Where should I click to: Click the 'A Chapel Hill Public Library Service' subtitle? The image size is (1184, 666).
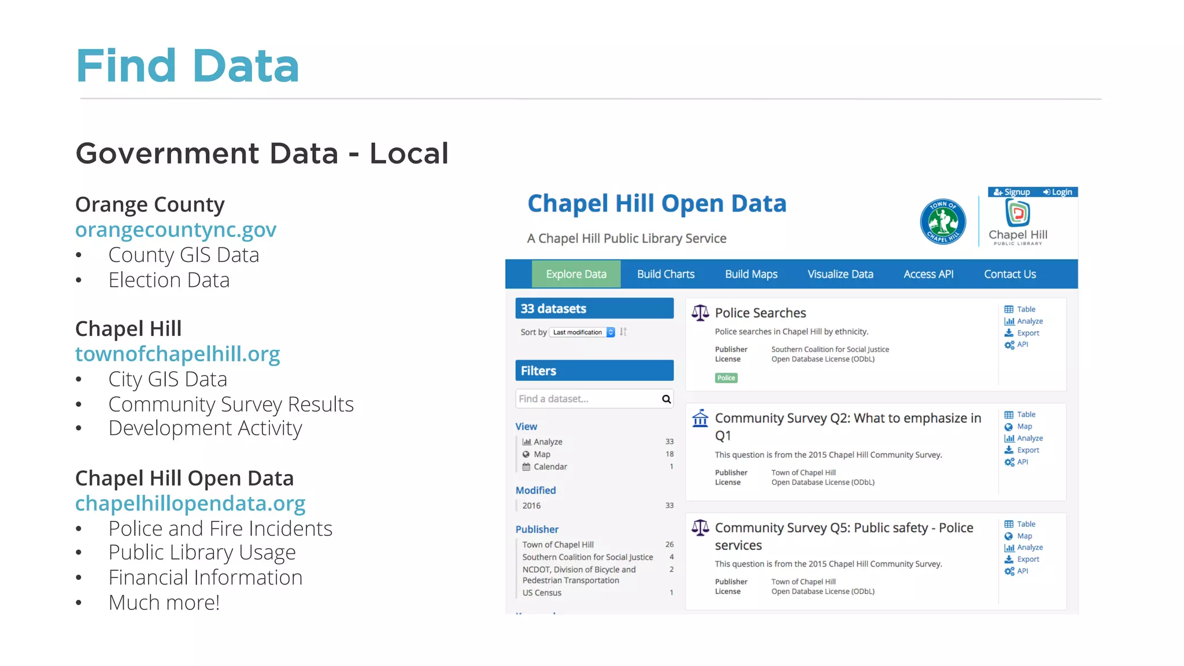point(627,238)
